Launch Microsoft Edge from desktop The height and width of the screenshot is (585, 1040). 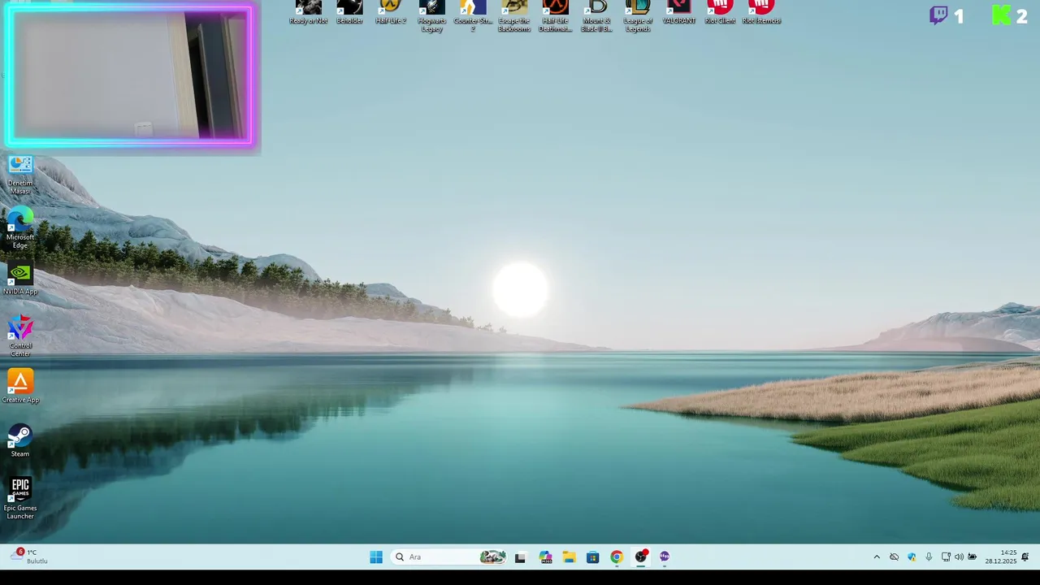[20, 228]
